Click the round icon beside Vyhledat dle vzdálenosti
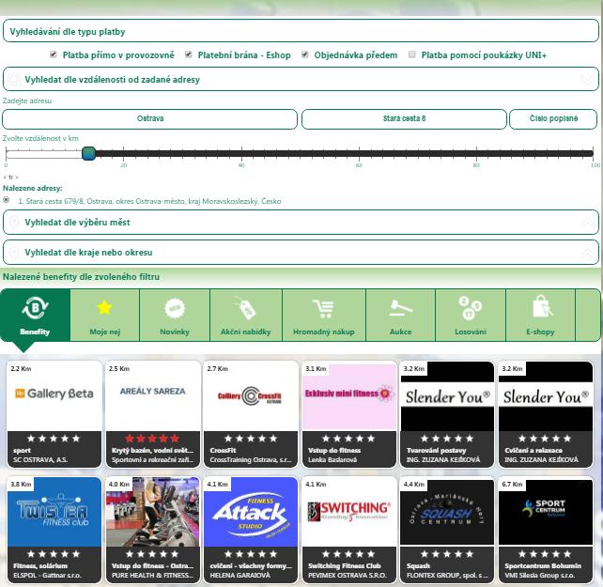 (x=14, y=79)
